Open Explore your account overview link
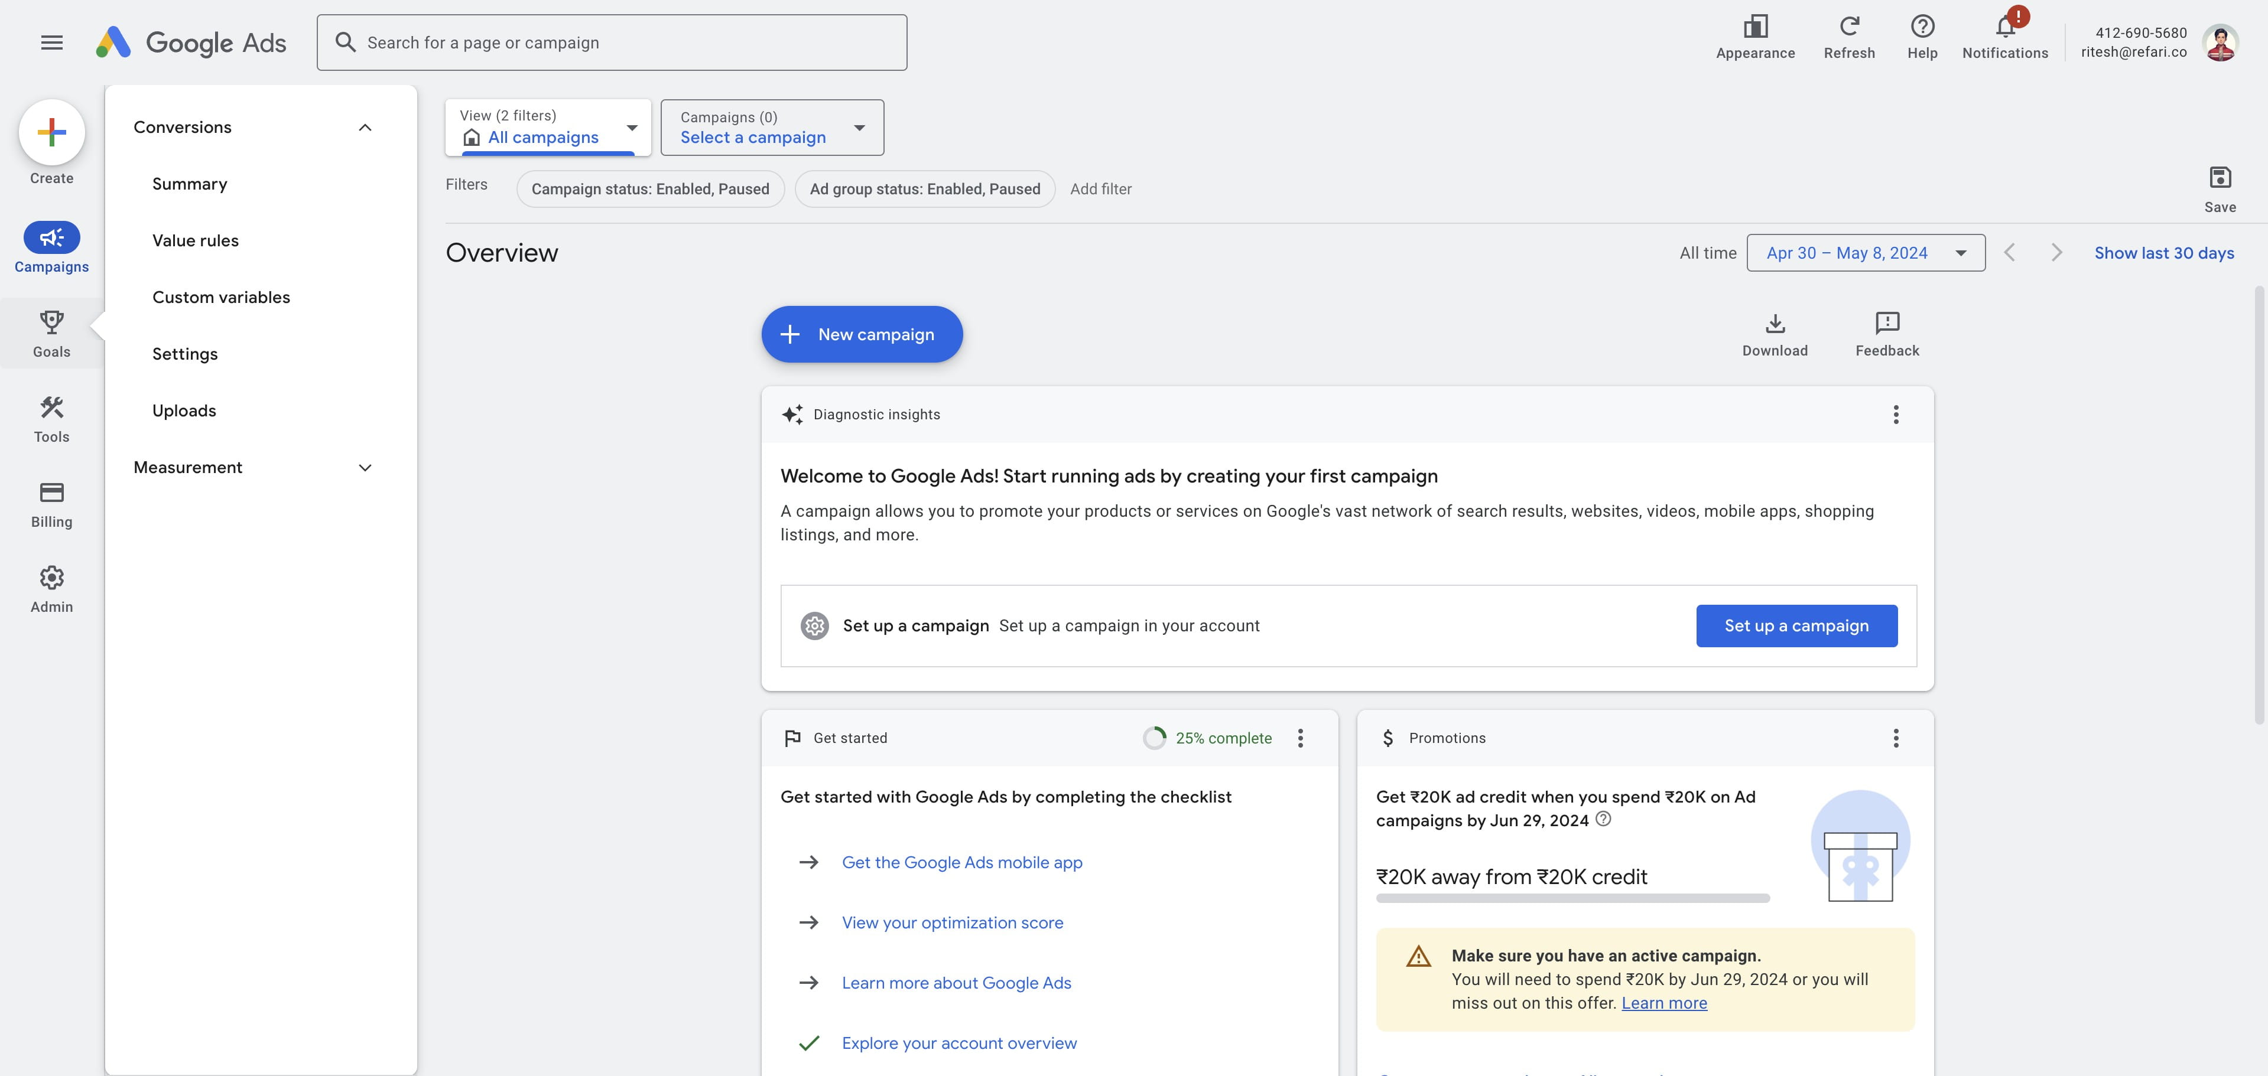The image size is (2268, 1076). pyautogui.click(x=959, y=1044)
